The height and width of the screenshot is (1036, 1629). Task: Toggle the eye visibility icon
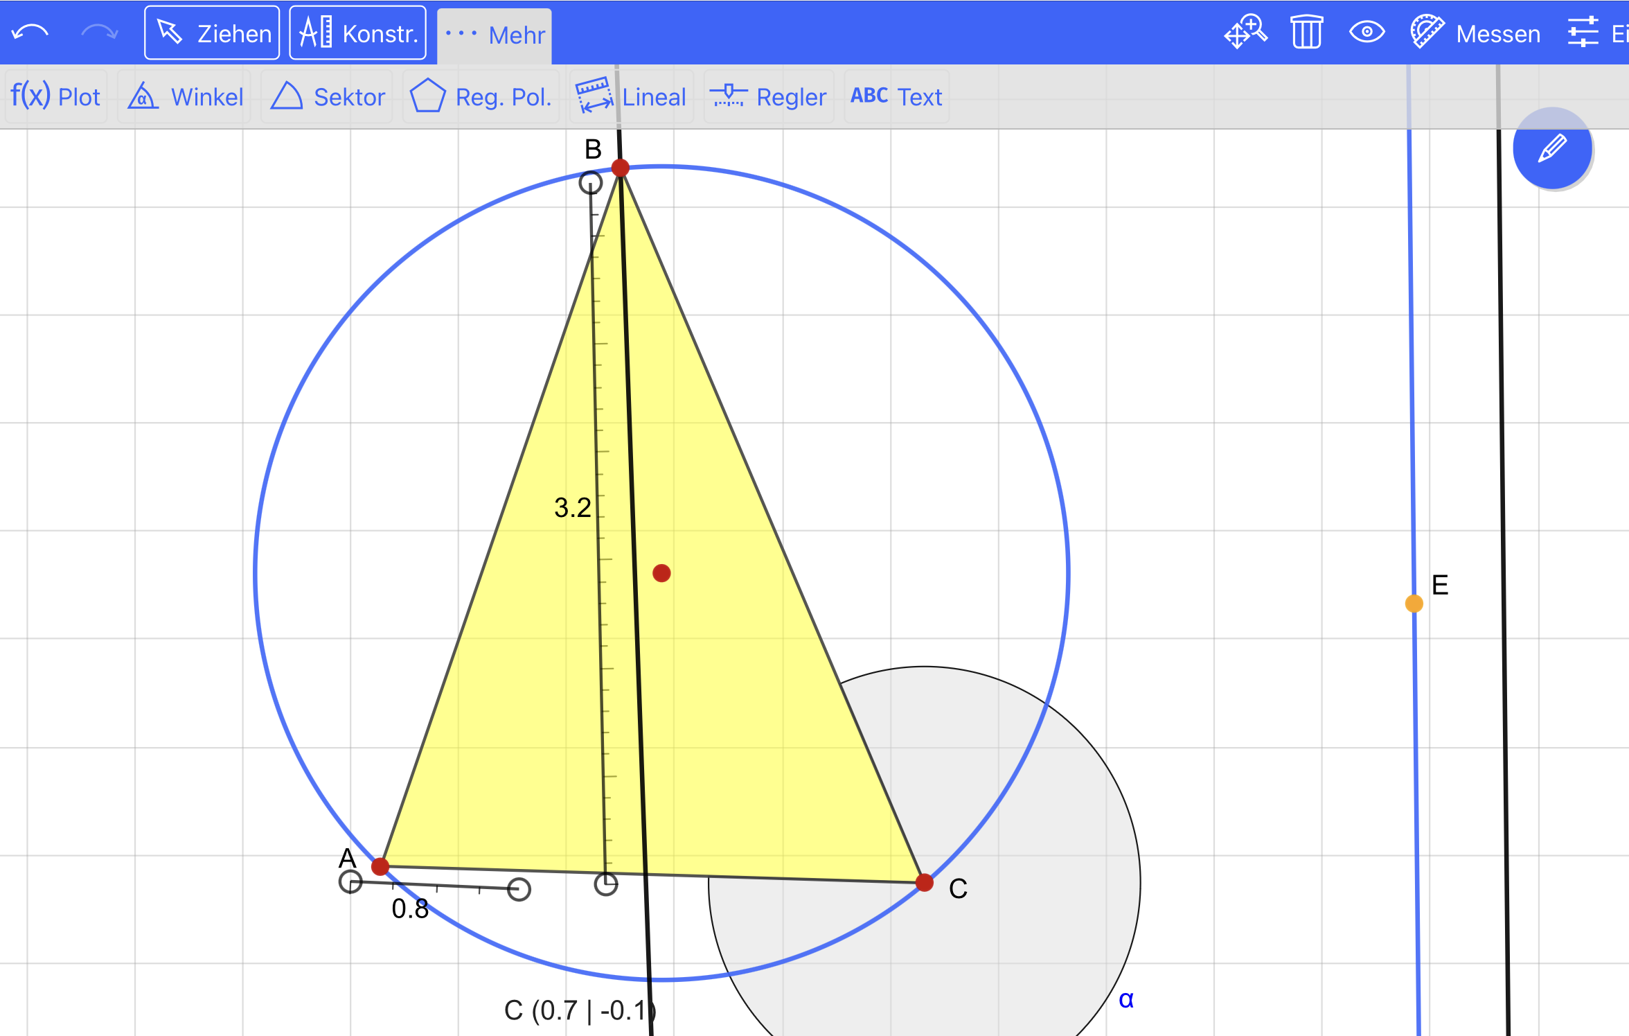click(1367, 33)
